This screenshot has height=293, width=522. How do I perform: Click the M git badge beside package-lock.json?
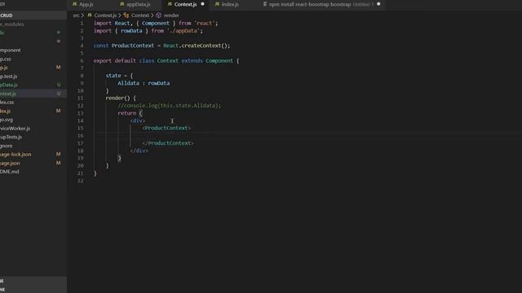point(58,154)
